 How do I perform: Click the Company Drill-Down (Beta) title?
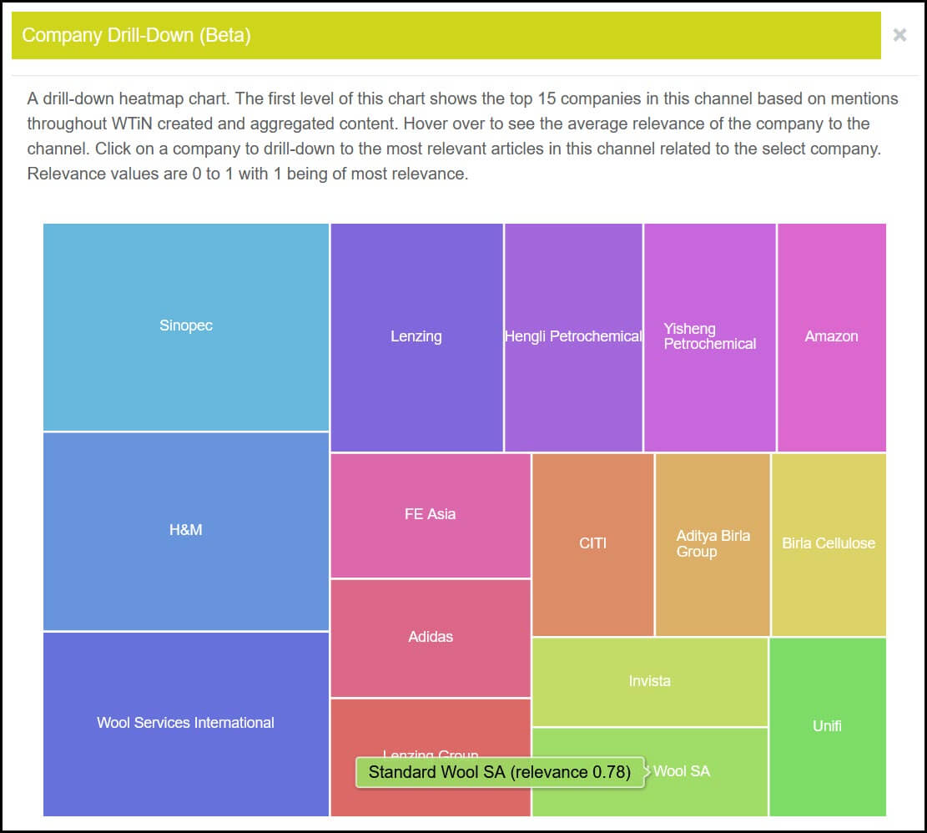(x=136, y=35)
